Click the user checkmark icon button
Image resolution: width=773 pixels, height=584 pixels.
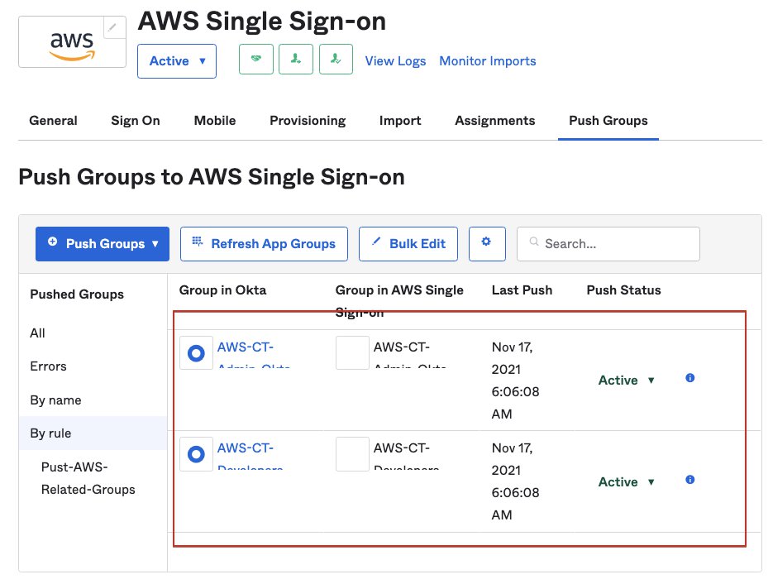coord(336,60)
